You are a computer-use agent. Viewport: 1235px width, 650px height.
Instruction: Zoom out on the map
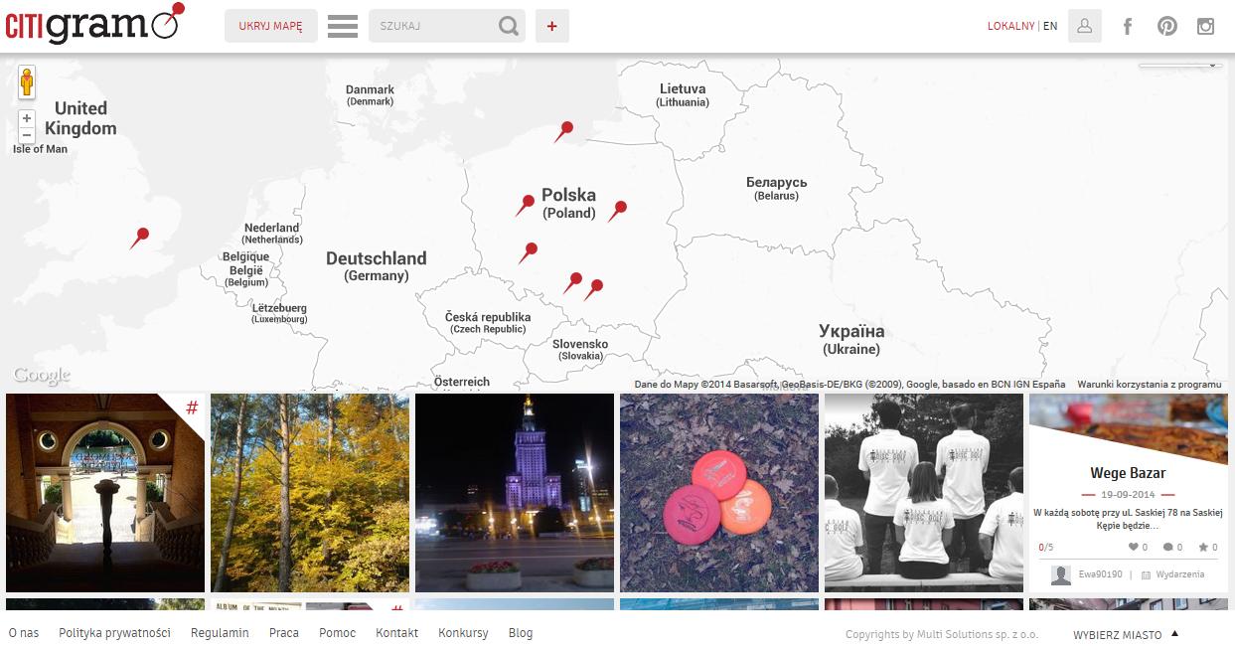pyautogui.click(x=27, y=134)
